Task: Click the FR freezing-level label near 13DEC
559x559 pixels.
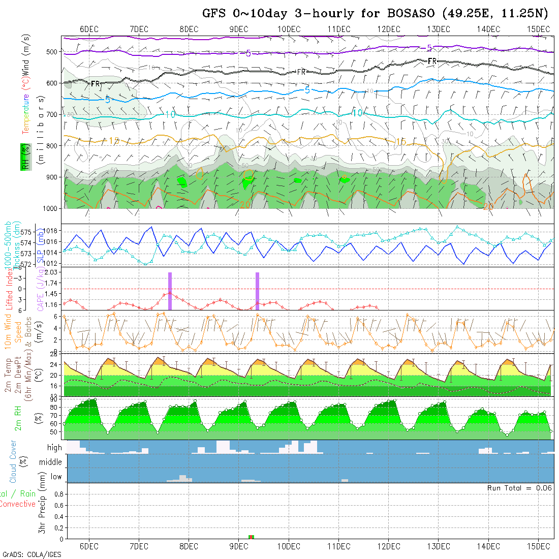Action: 432,61
